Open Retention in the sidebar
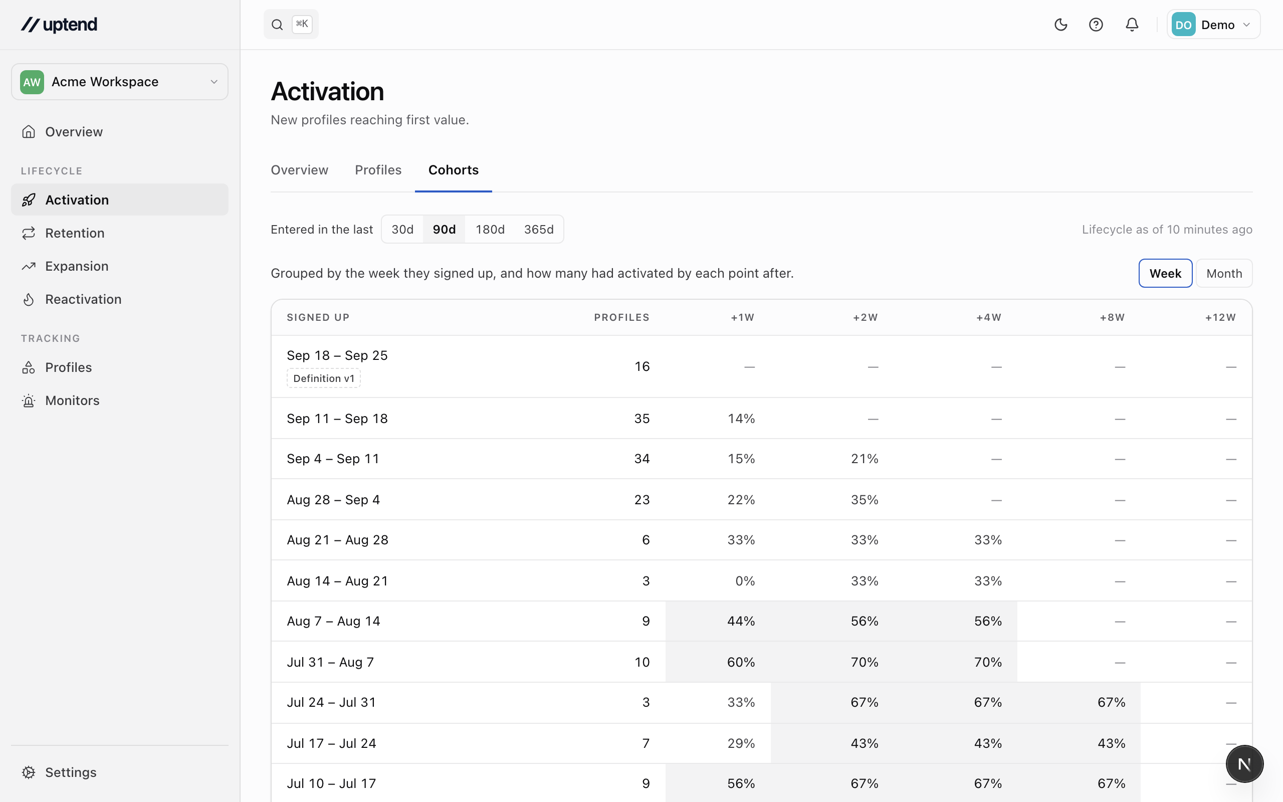Image resolution: width=1283 pixels, height=802 pixels. point(120,233)
